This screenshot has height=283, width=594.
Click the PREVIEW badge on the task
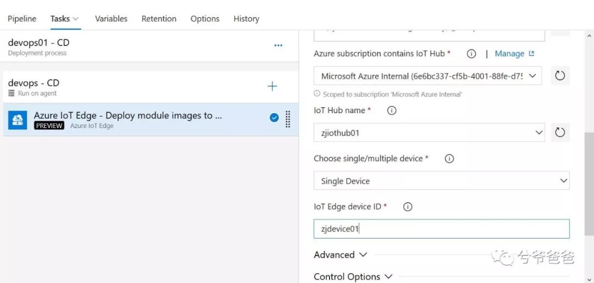pyautogui.click(x=49, y=126)
